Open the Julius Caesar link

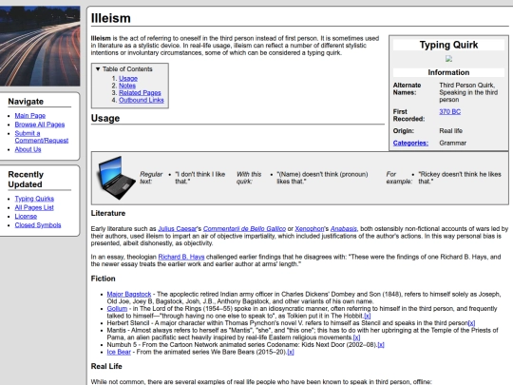click(x=178, y=229)
